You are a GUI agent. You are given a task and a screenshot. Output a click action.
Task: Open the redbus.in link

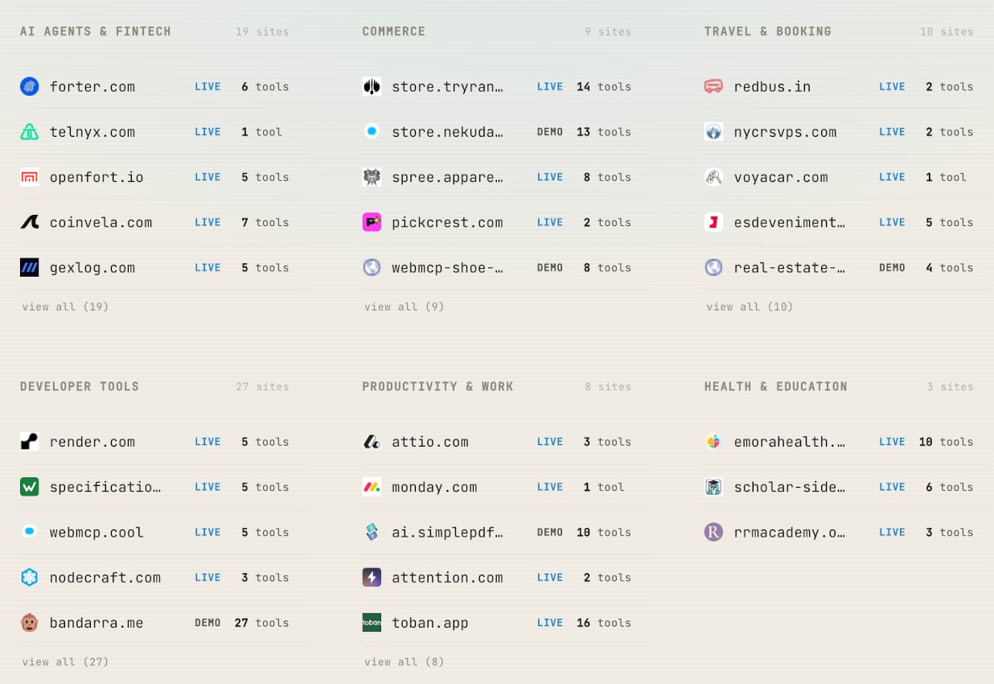click(772, 87)
